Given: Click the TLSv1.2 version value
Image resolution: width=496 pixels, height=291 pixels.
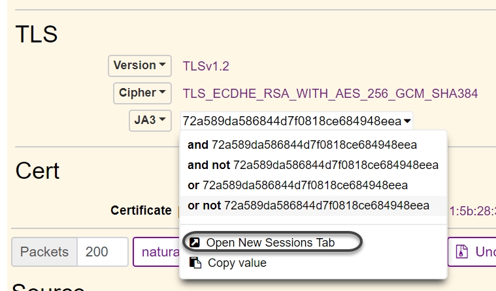Looking at the screenshot, I should (206, 67).
